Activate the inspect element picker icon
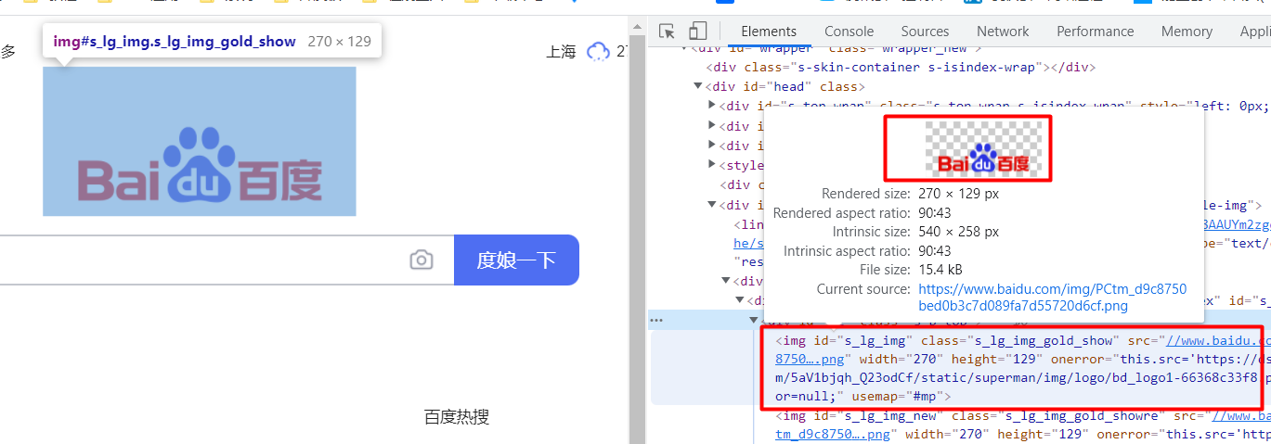The height and width of the screenshot is (444, 1271). [x=667, y=31]
